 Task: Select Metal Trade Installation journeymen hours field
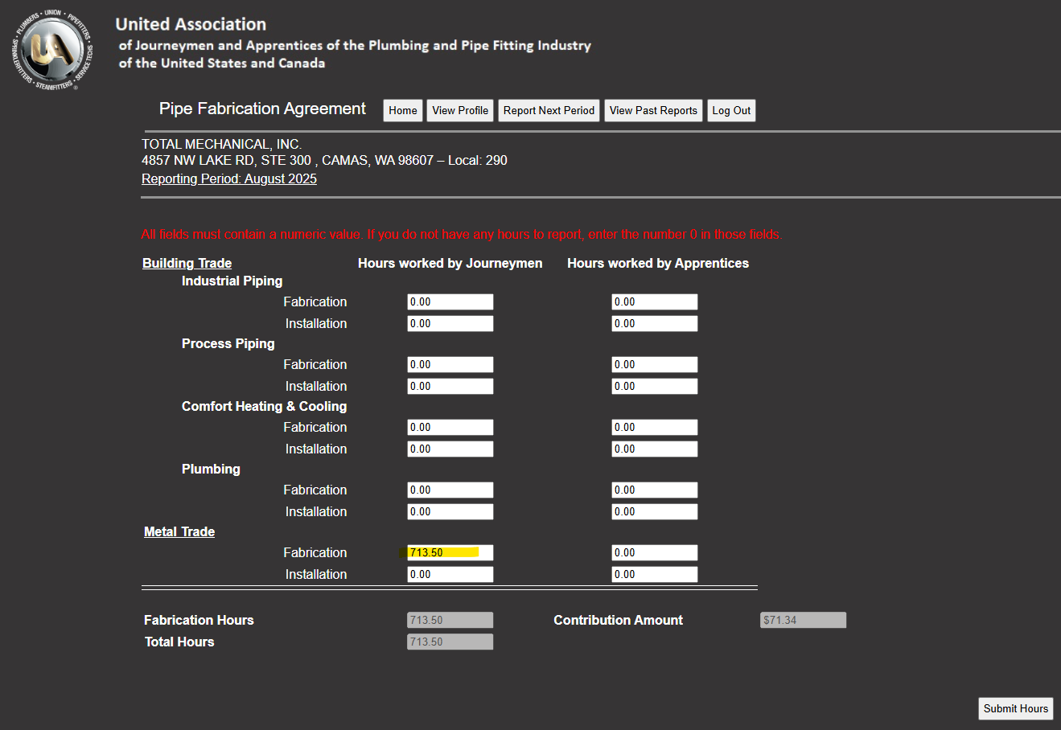coord(450,575)
